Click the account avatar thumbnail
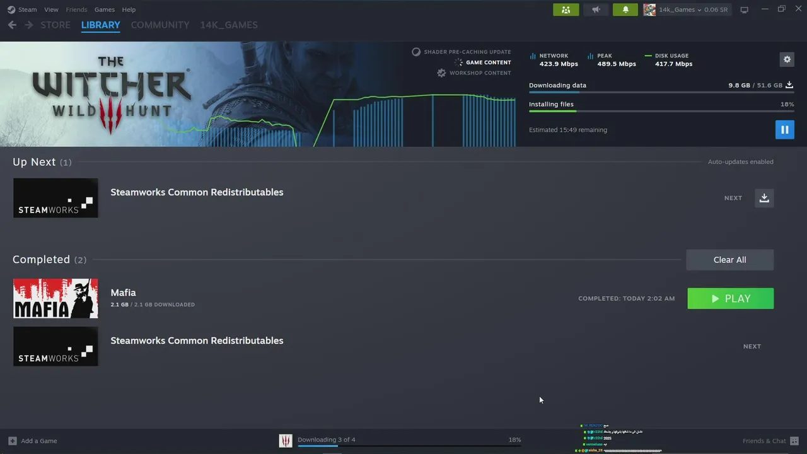Image resolution: width=807 pixels, height=454 pixels. tap(649, 9)
